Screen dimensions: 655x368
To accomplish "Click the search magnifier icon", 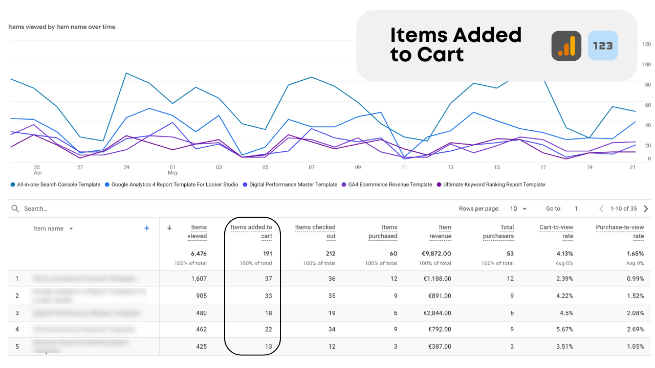I will [x=15, y=209].
